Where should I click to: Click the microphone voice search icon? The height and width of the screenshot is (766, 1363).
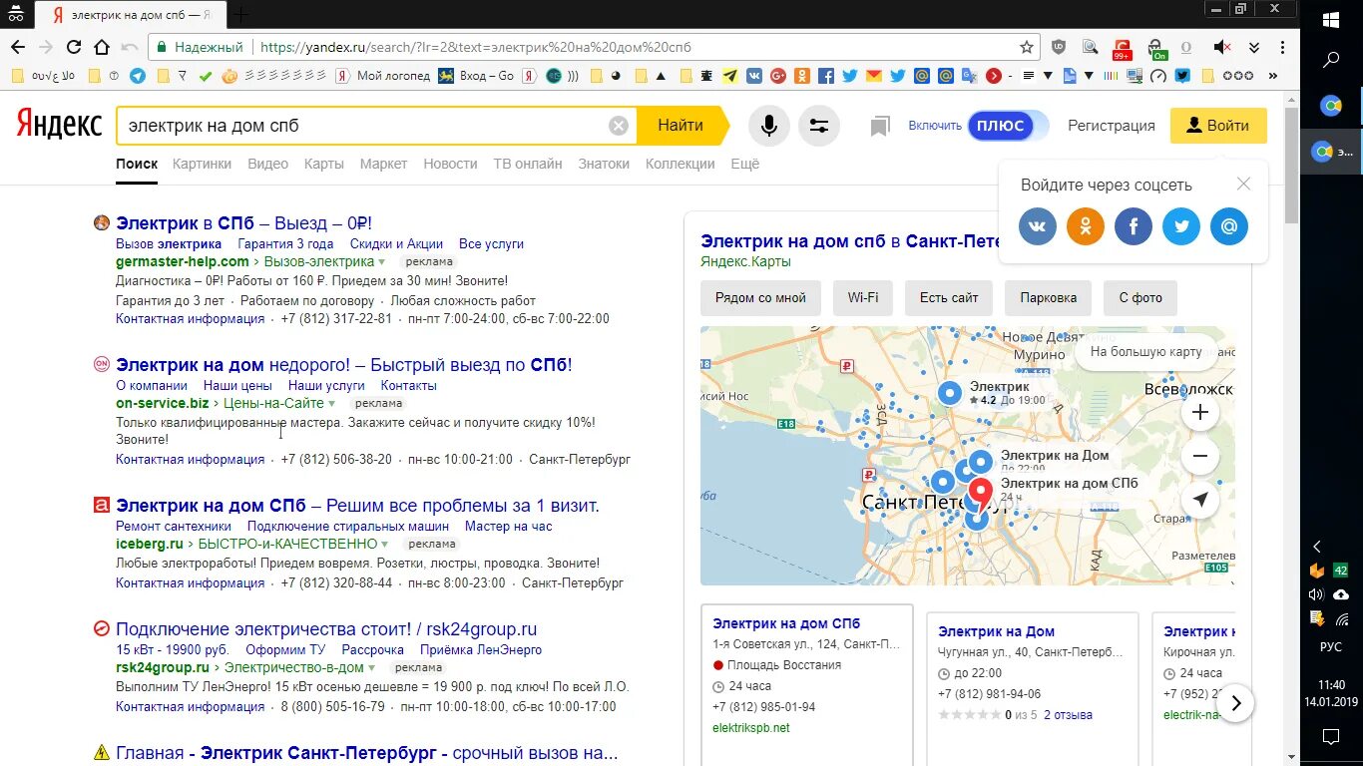[x=769, y=126]
